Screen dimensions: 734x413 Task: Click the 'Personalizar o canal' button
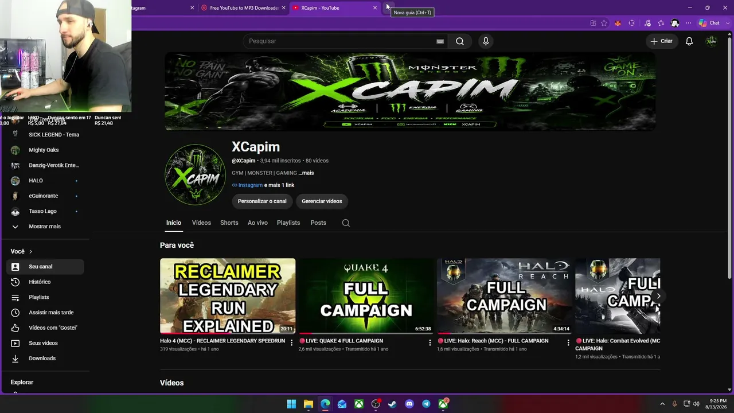(x=262, y=201)
